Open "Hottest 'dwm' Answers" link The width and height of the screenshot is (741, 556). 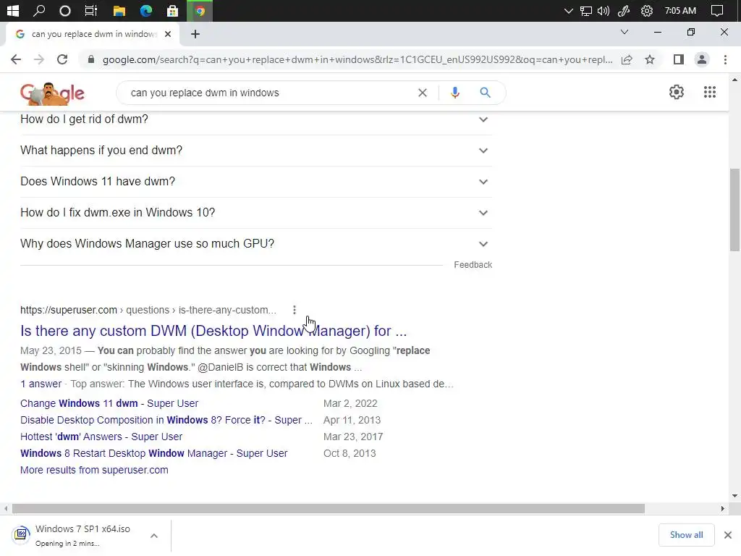click(101, 437)
